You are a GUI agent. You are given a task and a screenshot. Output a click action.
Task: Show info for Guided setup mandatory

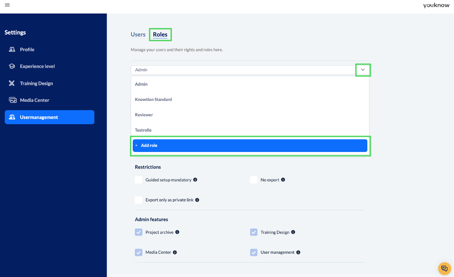point(195,179)
